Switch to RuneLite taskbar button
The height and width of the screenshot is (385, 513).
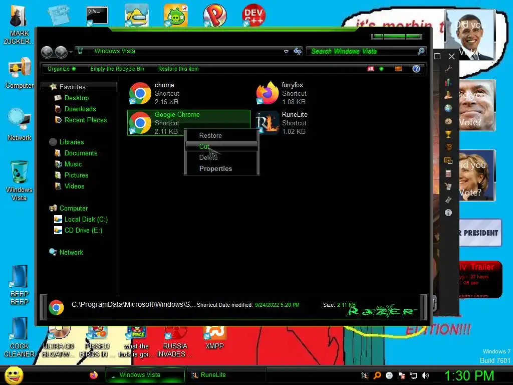pyautogui.click(x=226, y=375)
